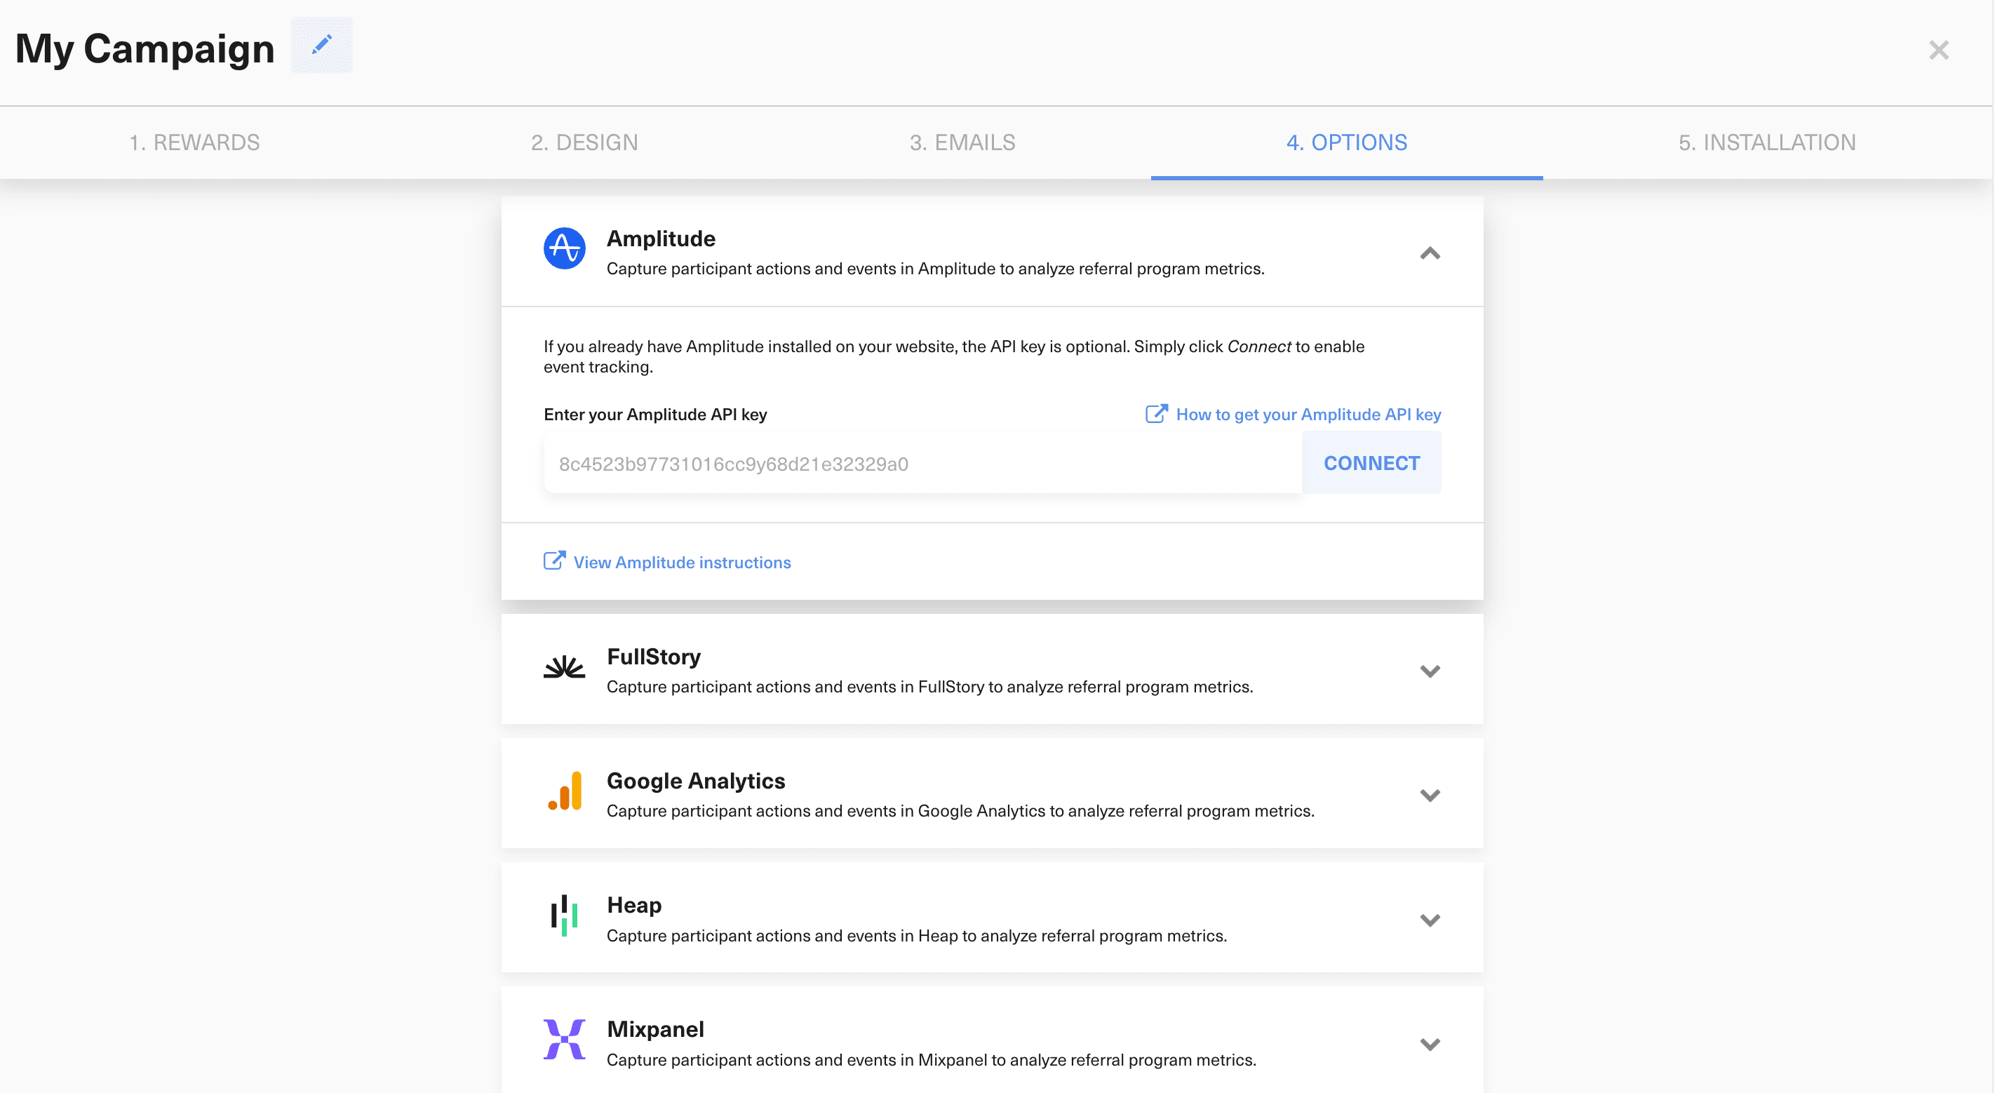Open How to get your Amplitude API key

pyautogui.click(x=1309, y=414)
